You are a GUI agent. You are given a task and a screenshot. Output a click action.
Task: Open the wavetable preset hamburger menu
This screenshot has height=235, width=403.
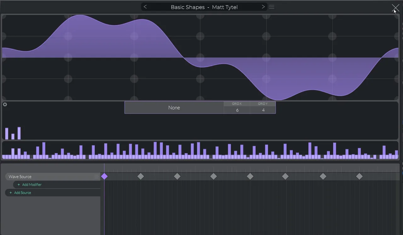point(272,7)
